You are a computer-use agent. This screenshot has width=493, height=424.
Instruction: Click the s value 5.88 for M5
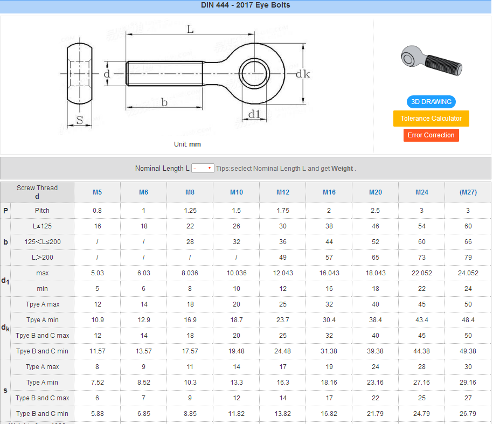(x=97, y=414)
